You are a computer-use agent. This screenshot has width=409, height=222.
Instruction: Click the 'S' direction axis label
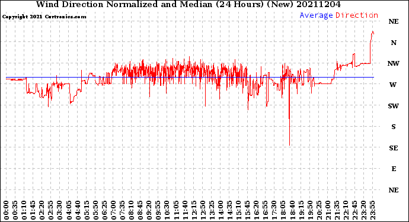click(394, 127)
